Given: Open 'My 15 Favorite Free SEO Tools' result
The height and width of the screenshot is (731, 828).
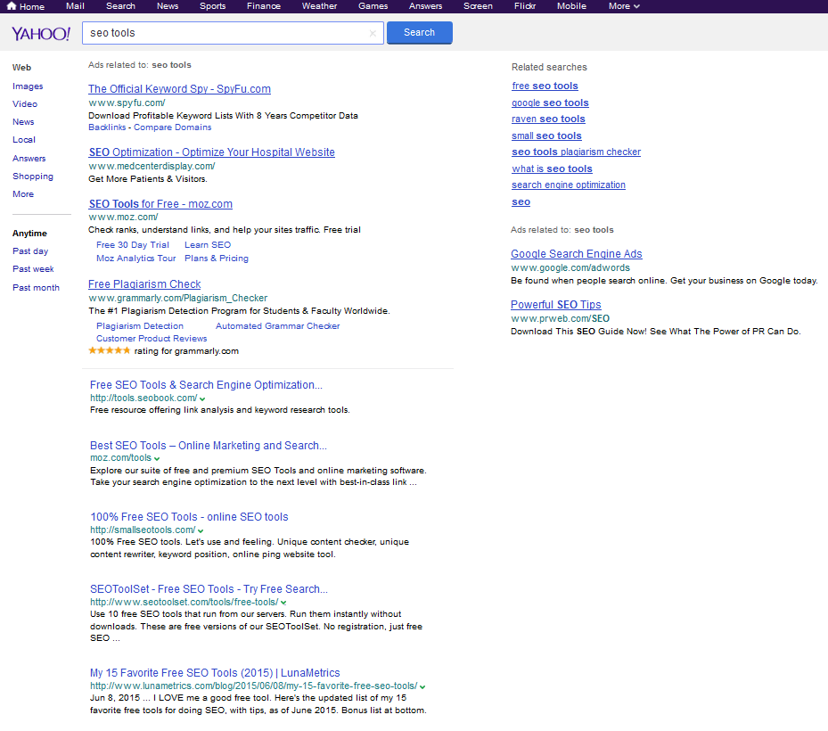Looking at the screenshot, I should [215, 673].
